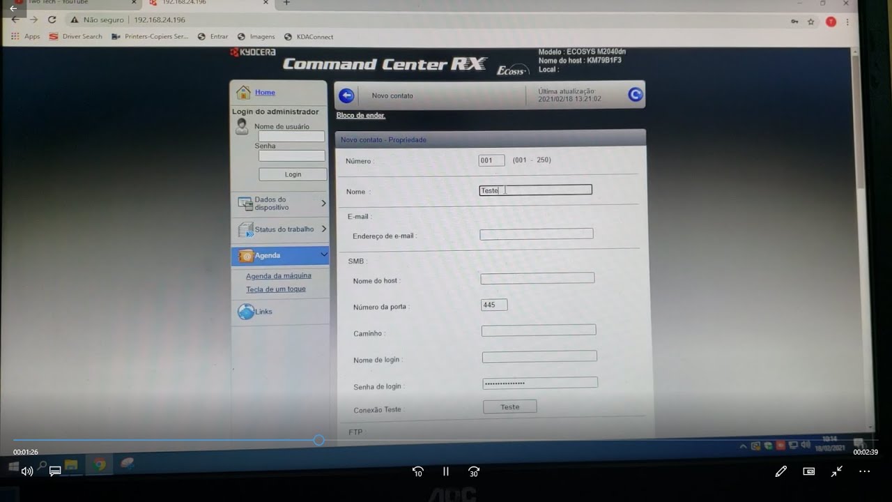Click the Chrome address bar URL
The height and width of the screenshot is (502, 892).
point(160,20)
